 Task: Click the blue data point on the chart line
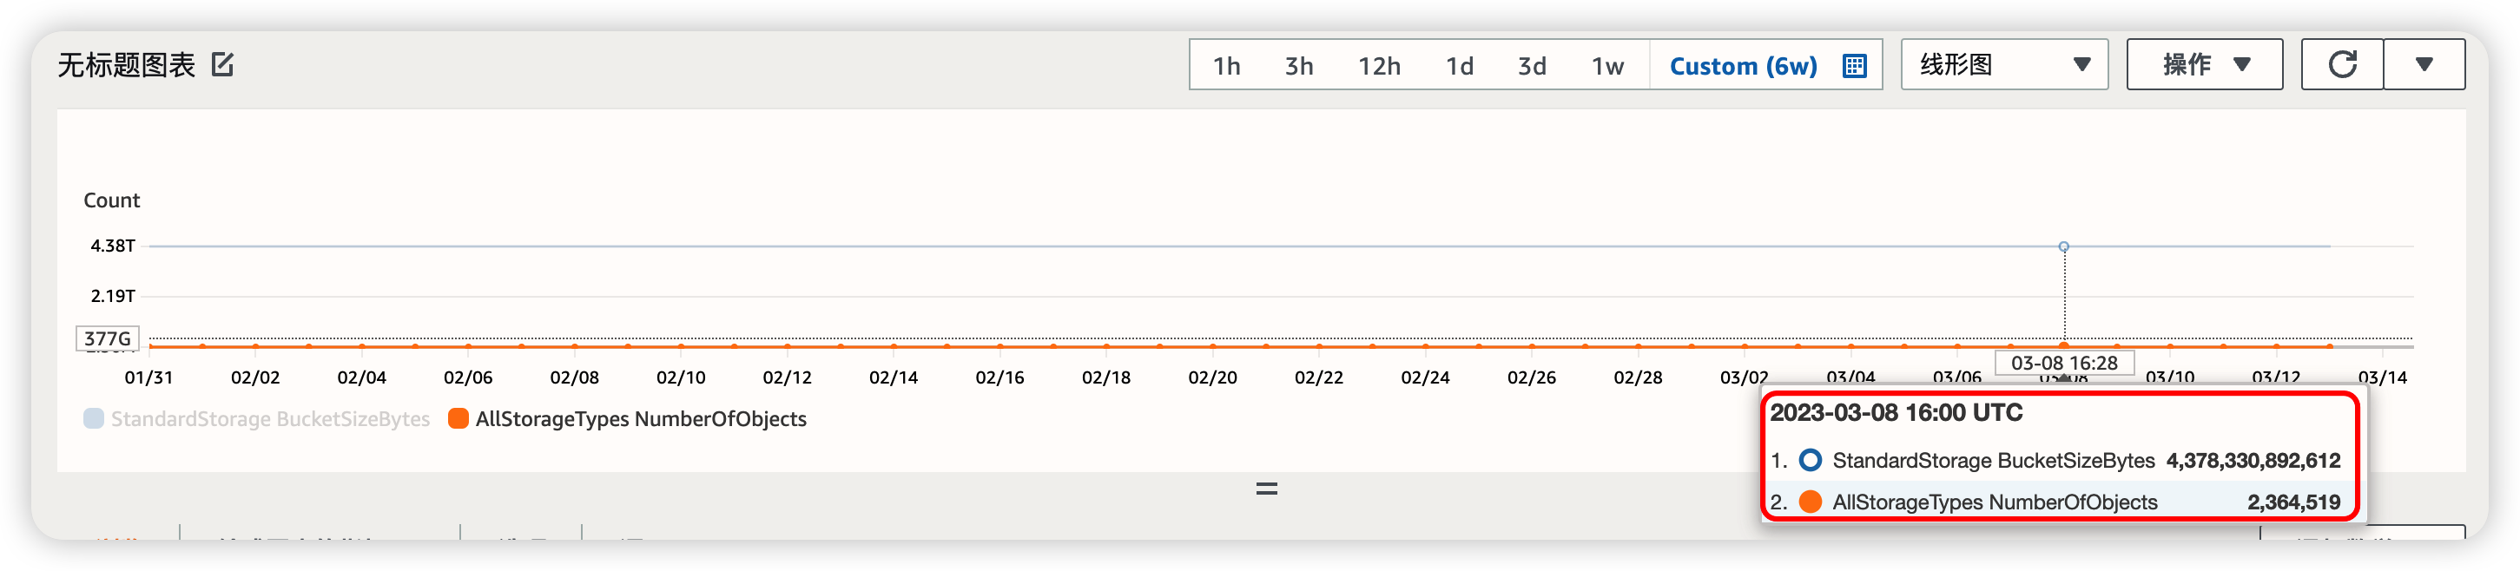(2063, 246)
